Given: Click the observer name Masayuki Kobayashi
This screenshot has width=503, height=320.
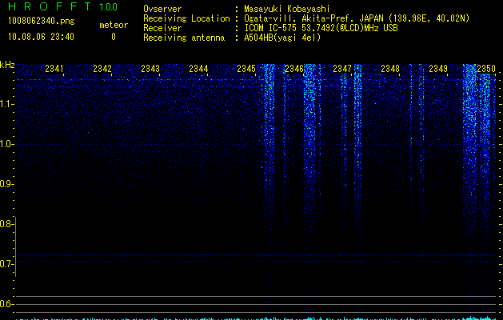Looking at the screenshot, I should point(287,9).
